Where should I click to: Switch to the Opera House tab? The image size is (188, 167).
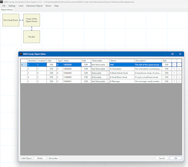[7, 10]
